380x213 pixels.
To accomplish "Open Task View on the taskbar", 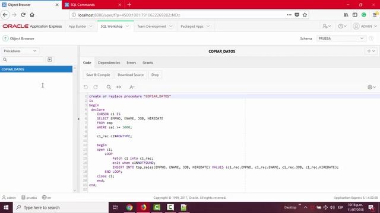I will coord(115,208).
